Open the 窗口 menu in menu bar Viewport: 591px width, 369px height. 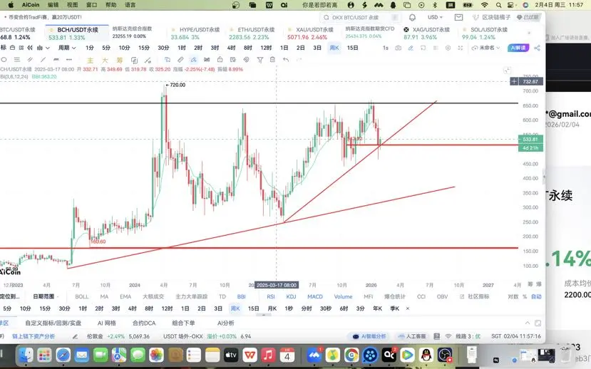click(91, 5)
